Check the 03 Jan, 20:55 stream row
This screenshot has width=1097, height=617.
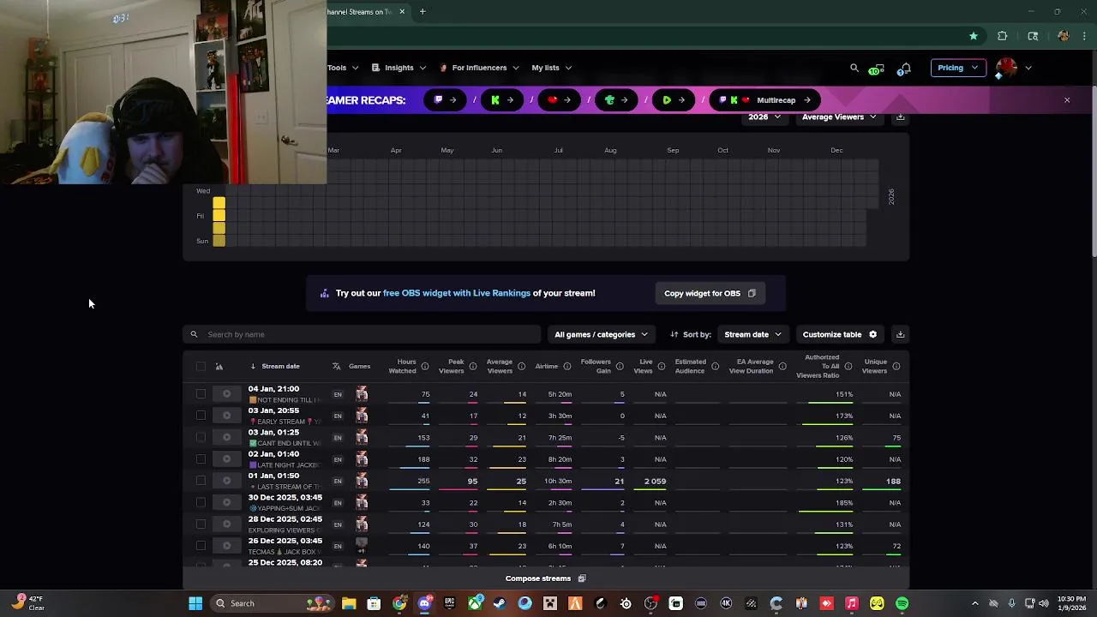coord(201,416)
